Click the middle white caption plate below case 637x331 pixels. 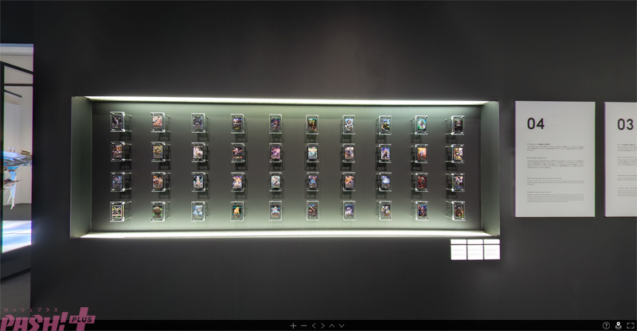(x=475, y=250)
